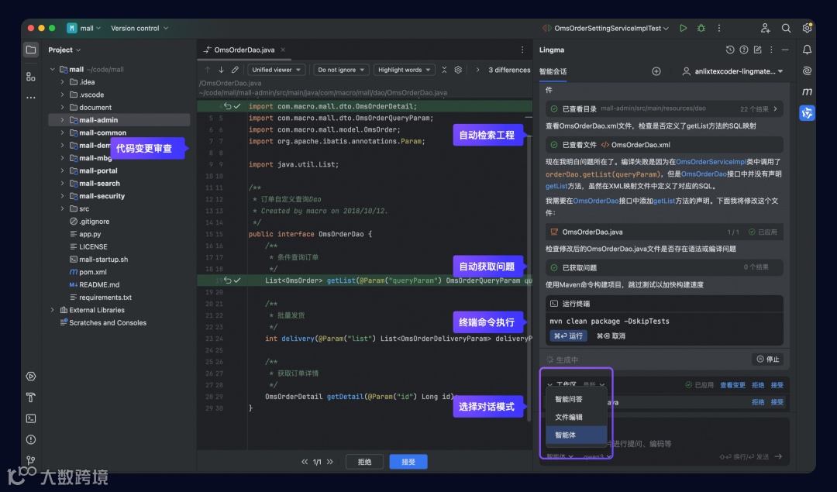The width and height of the screenshot is (837, 492).
Task: Open the Git tool window icon
Action: point(31,460)
